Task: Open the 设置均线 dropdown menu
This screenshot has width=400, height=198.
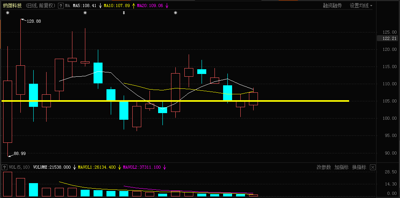Action: point(361,6)
